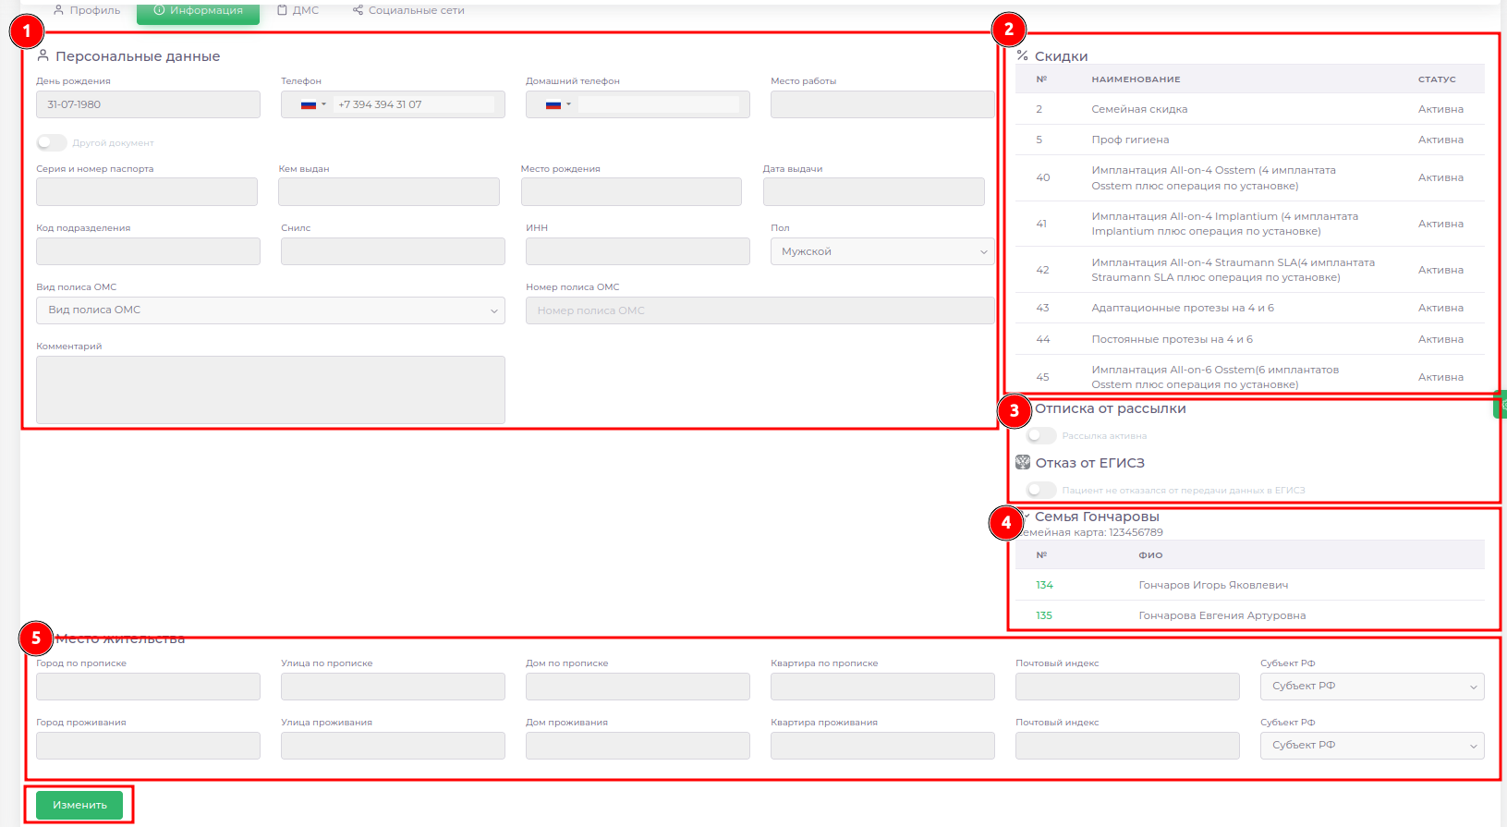Click Гончаров Игорь Яковлевич name
Viewport: 1507px width, 827px height.
[x=1213, y=585]
